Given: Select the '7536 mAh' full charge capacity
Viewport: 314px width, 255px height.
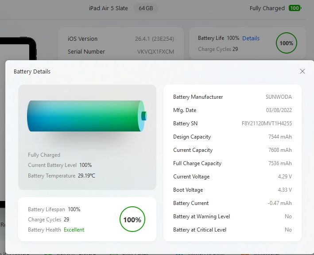Looking at the screenshot, I should tap(280, 163).
